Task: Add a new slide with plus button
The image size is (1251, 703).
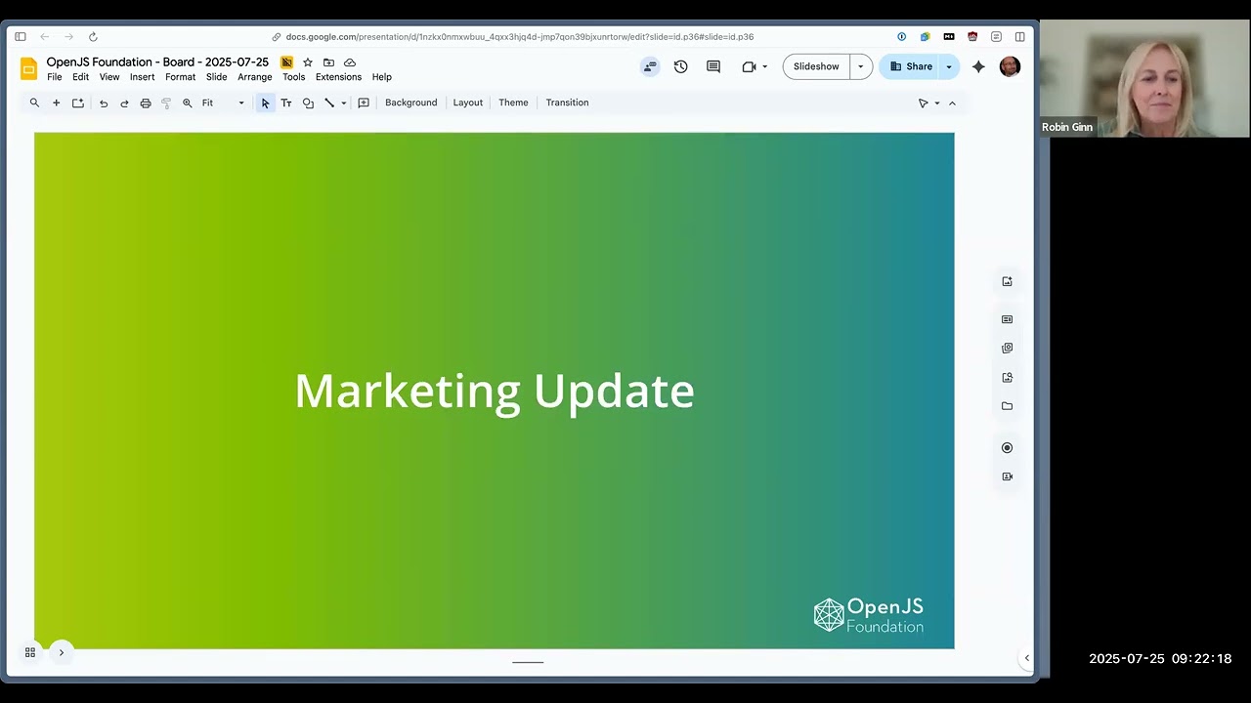Action: click(56, 103)
